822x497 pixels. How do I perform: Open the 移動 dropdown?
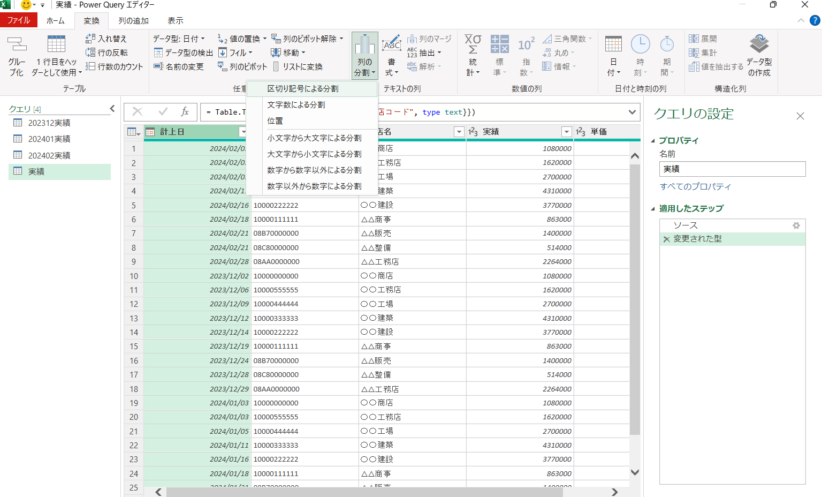point(288,52)
